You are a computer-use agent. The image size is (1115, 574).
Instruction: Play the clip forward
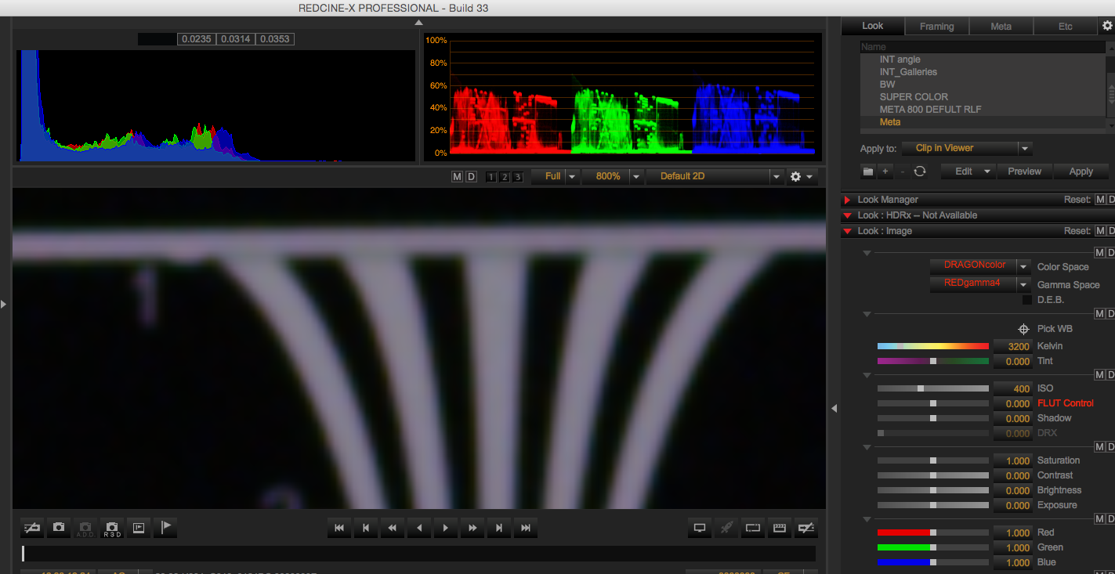(x=446, y=528)
